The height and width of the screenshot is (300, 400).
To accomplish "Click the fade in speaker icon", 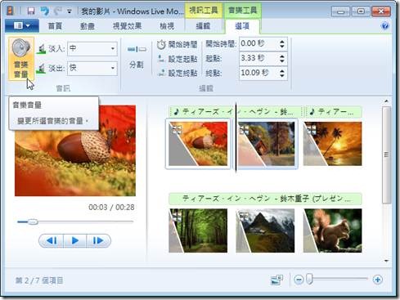I will [41, 49].
